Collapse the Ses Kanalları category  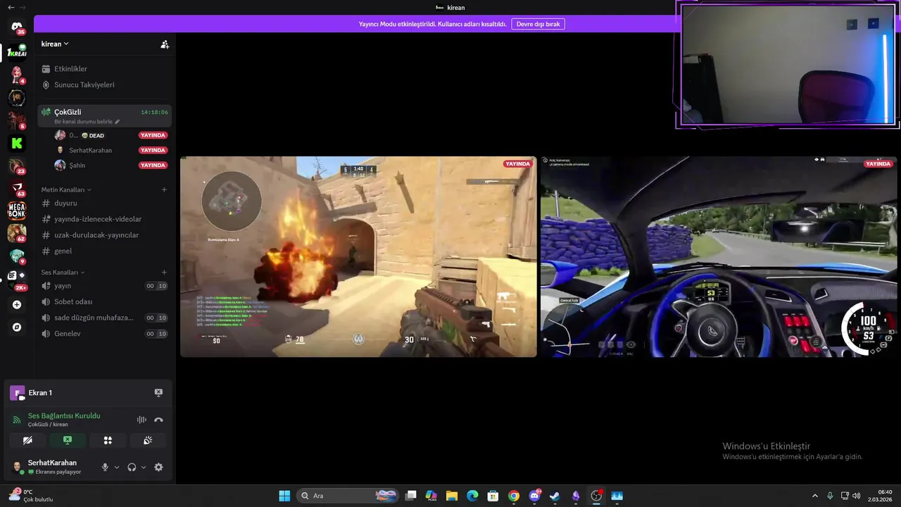point(63,272)
